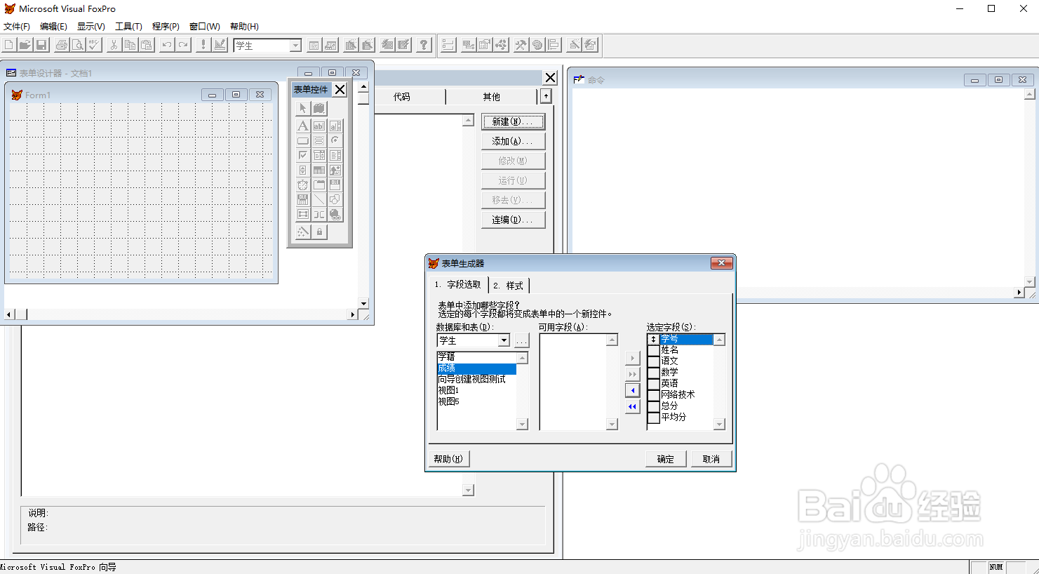Image resolution: width=1039 pixels, height=574 pixels.
Task: Click the New file toolbar icon
Action: point(8,45)
